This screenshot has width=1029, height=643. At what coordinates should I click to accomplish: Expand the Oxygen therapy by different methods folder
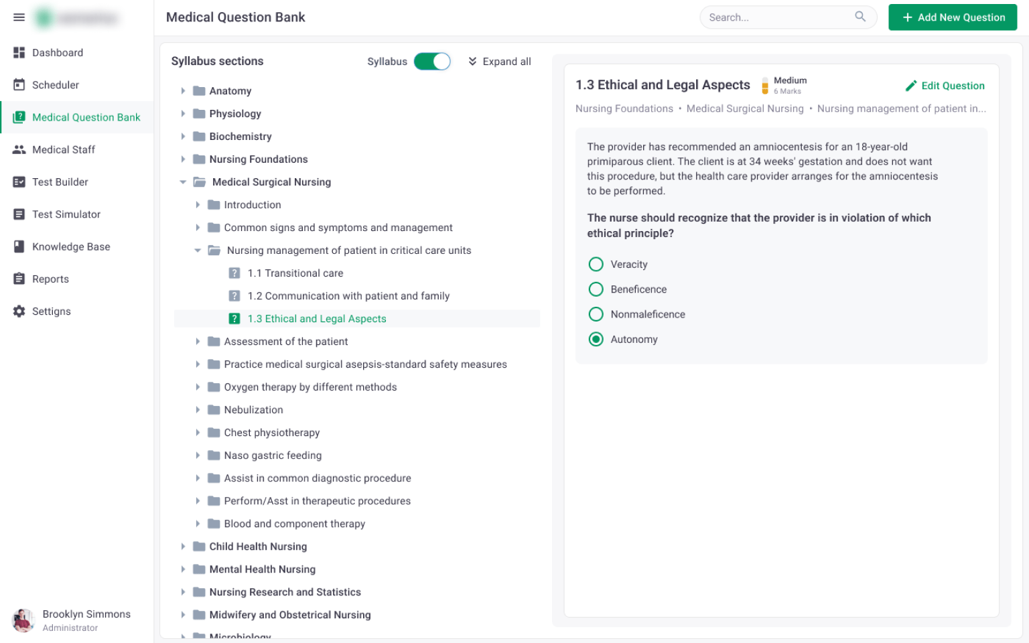click(198, 387)
